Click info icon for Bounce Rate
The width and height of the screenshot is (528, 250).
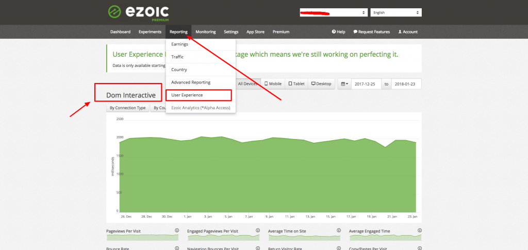click(177, 248)
